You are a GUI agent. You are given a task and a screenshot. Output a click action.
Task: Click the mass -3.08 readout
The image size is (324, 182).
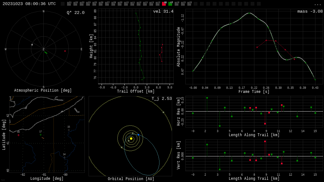point(310,11)
